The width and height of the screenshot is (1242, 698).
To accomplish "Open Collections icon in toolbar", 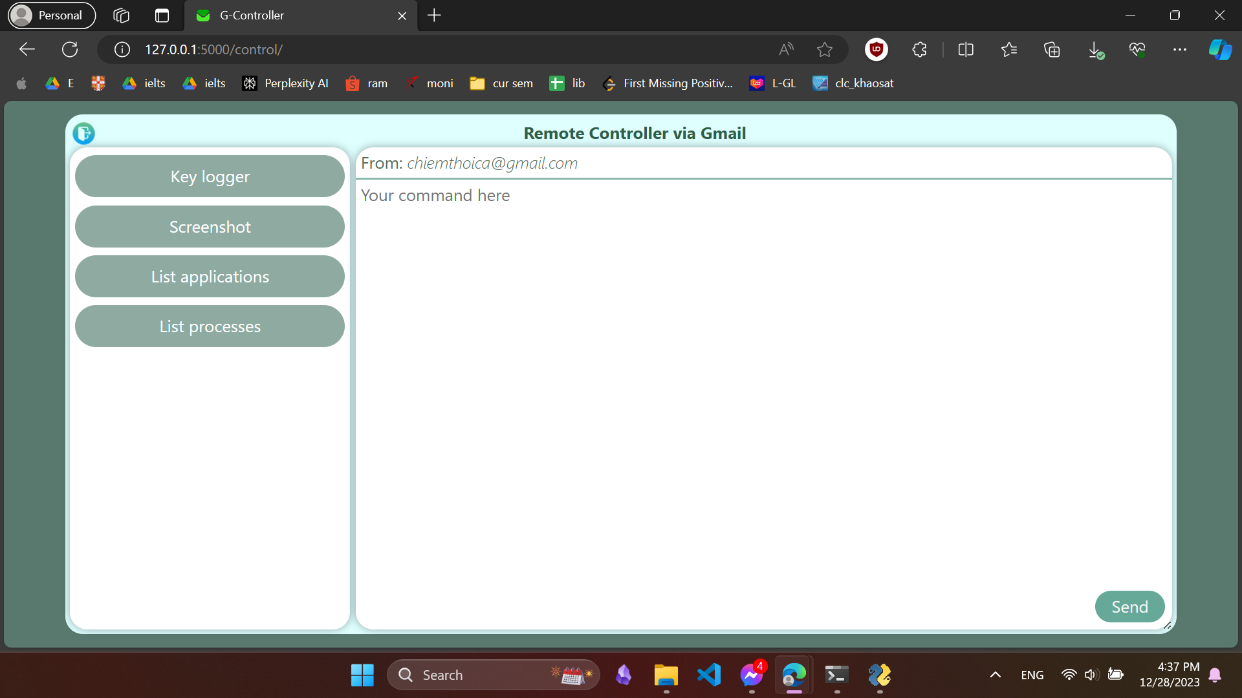I will pyautogui.click(x=1052, y=50).
